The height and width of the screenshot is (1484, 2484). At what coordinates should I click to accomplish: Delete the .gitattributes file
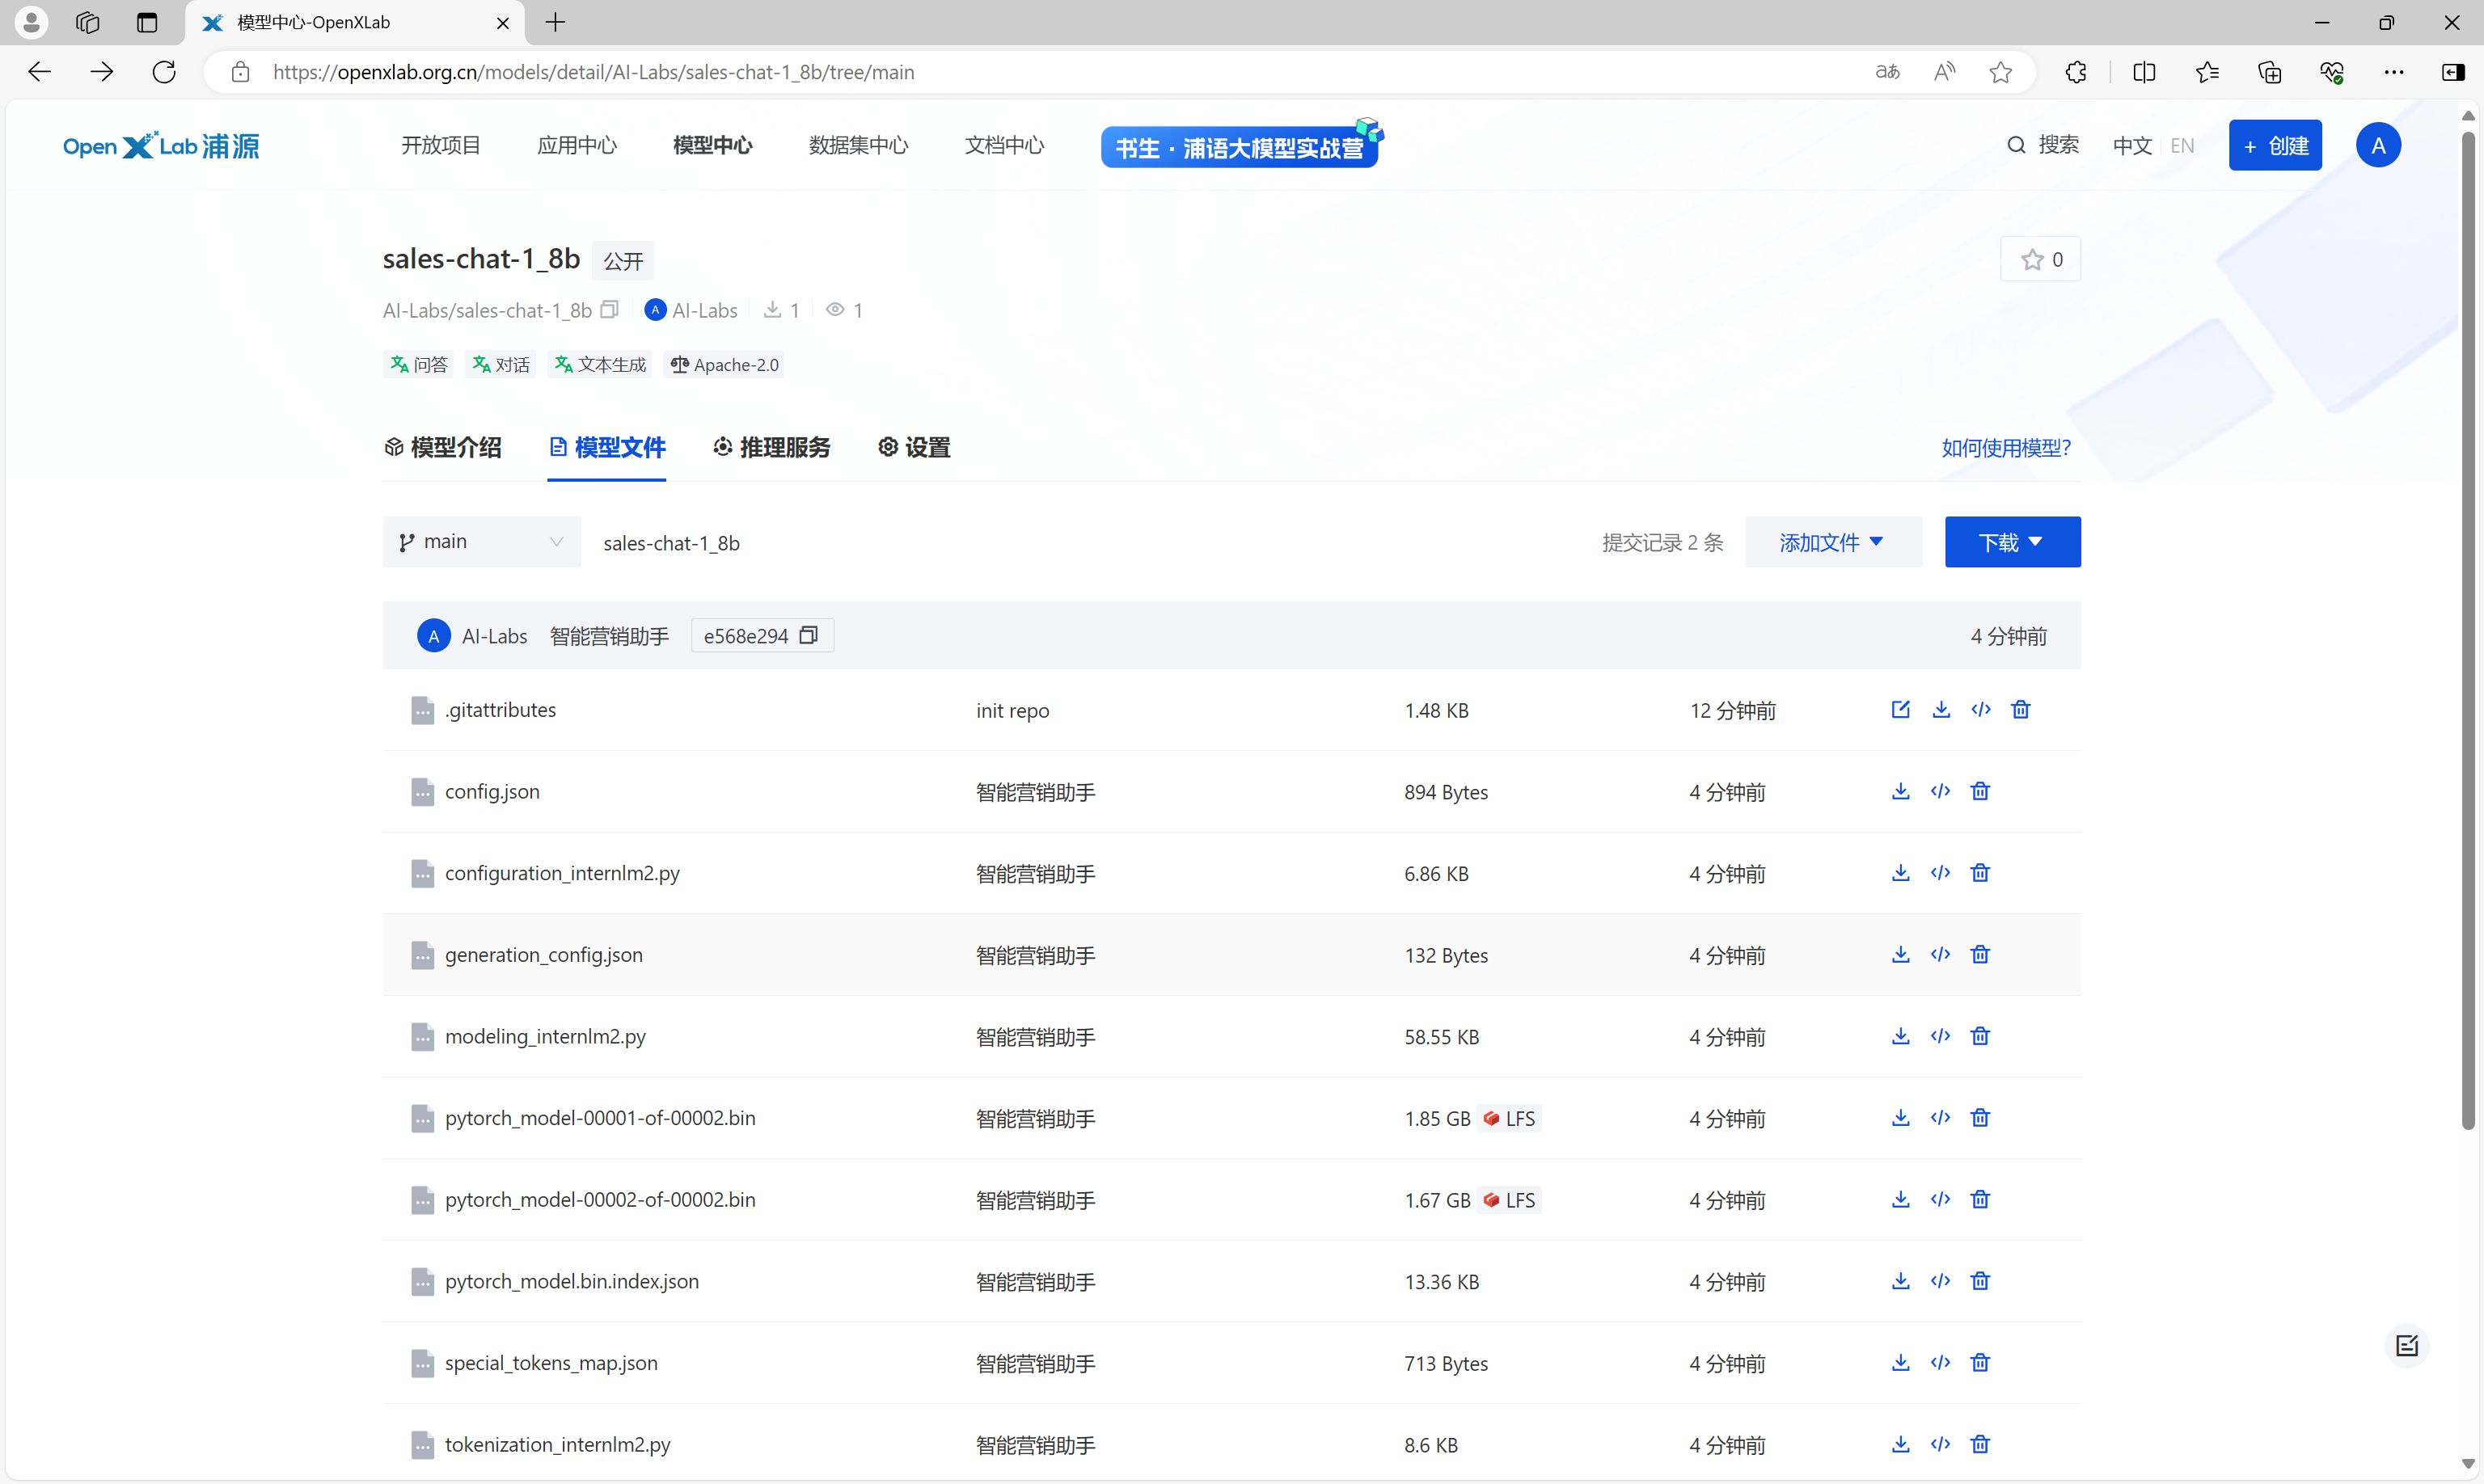click(2021, 709)
